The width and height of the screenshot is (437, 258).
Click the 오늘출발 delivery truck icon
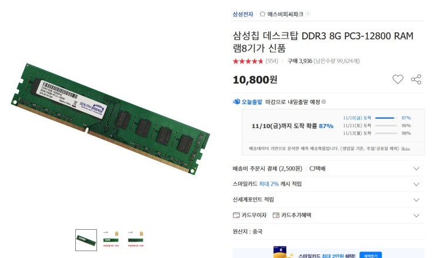(x=236, y=102)
